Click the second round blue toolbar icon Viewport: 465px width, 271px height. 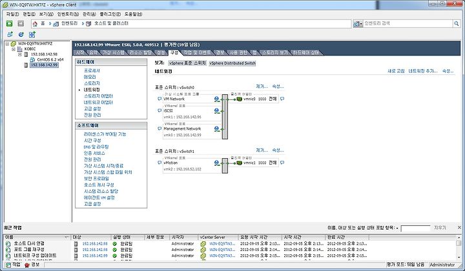click(x=21, y=34)
